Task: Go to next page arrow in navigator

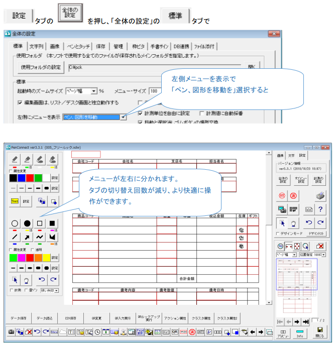Action: (296, 321)
